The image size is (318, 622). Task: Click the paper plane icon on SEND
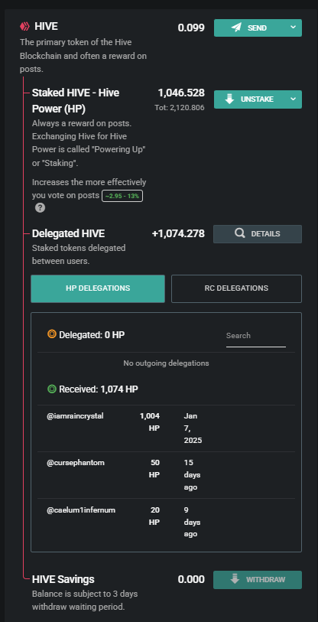point(236,28)
